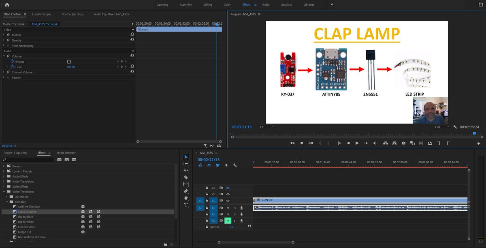Open the Lumetri Scopes tab
486x248 pixels.
point(42,14)
